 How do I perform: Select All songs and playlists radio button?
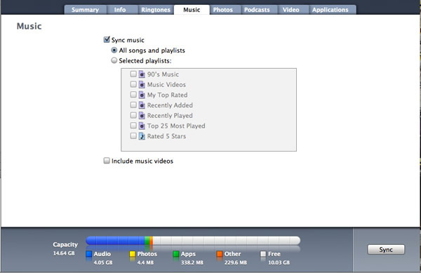point(114,51)
